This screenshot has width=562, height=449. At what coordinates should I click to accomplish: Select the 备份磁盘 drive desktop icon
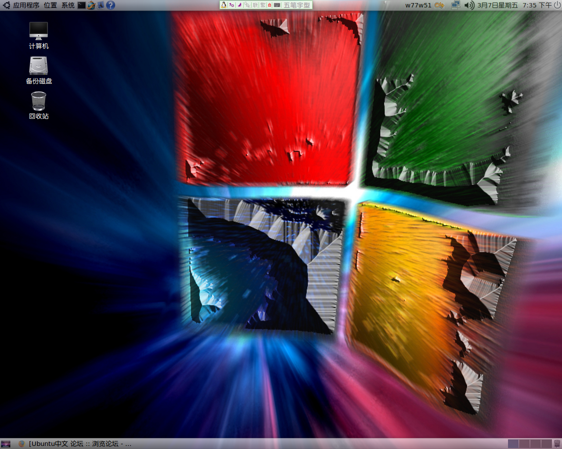39,71
